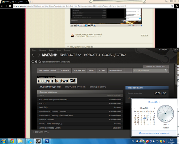179x144 pixels.
Task: Click the Steam reload page icon
Action: 33,61
